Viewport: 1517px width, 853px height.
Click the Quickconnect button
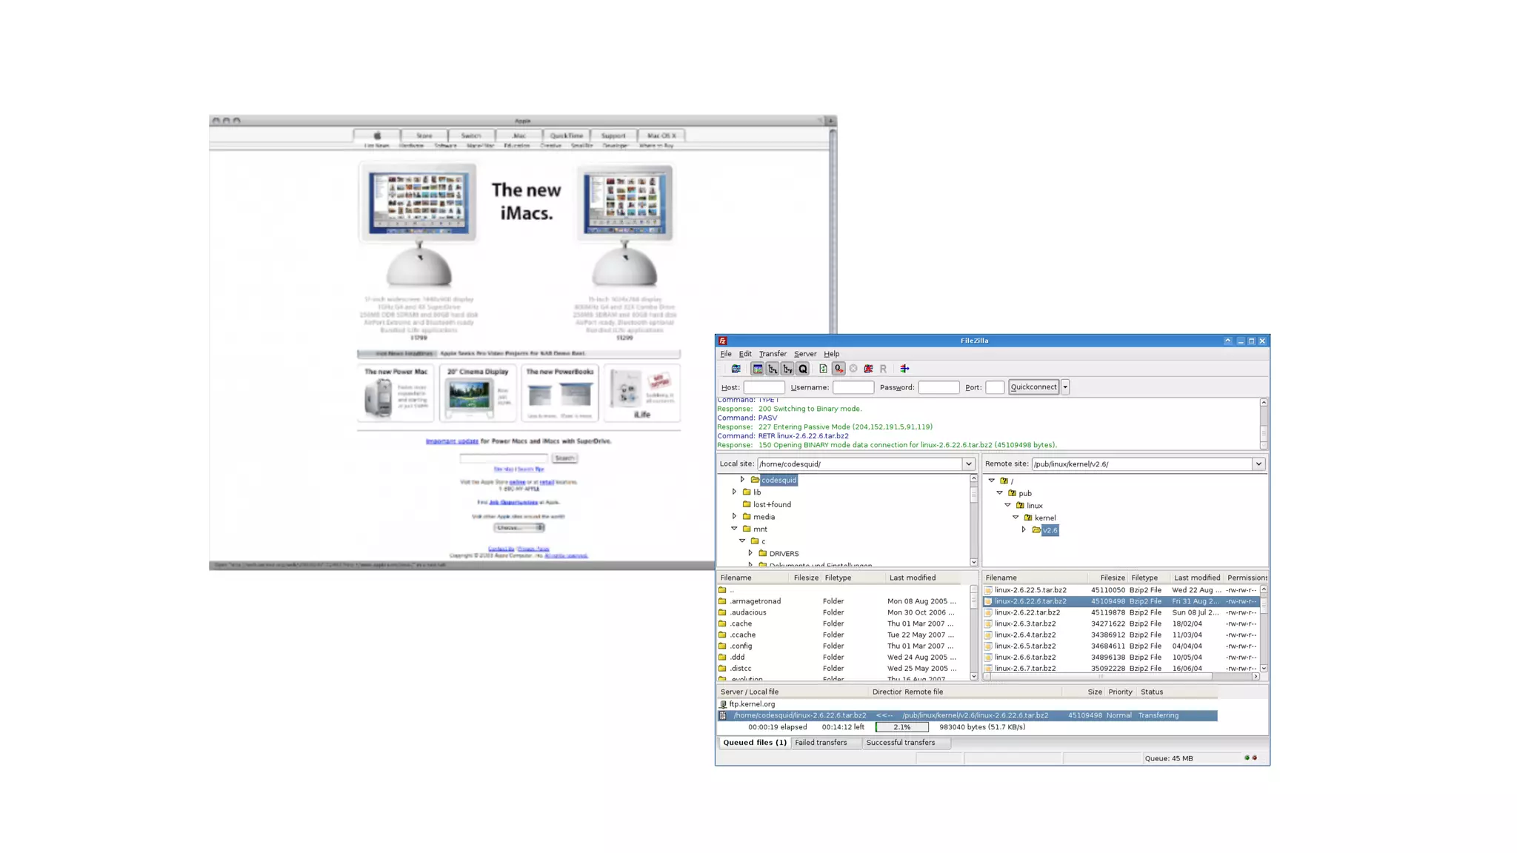coord(1033,387)
